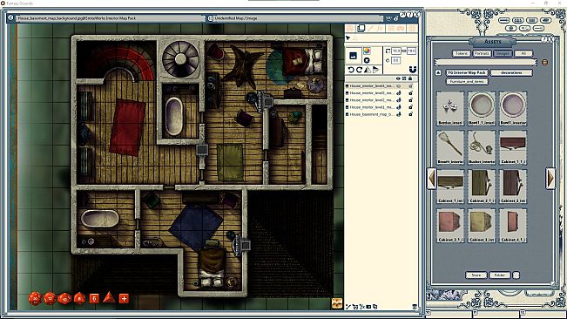Roll the d12 die
This screenshot has width=567, height=319.
click(50, 298)
